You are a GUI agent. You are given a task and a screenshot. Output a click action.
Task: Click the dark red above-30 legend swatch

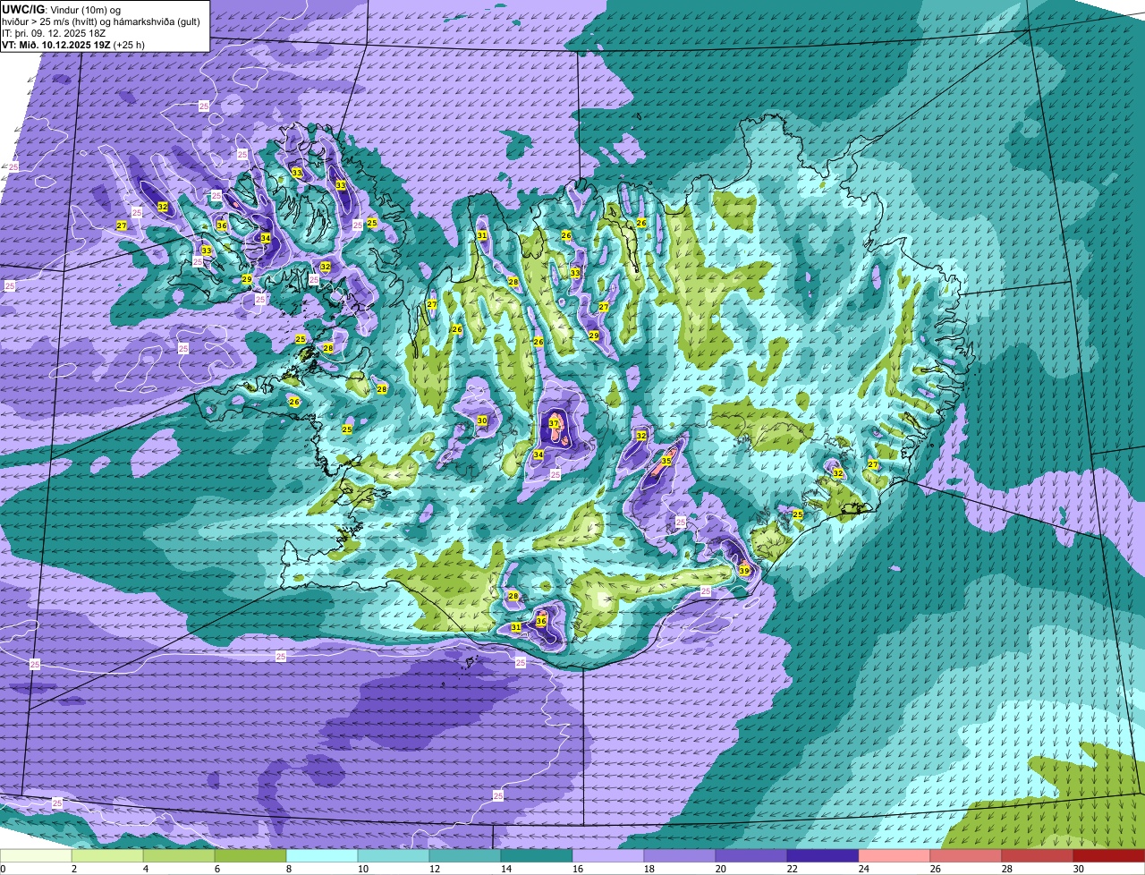(1109, 856)
